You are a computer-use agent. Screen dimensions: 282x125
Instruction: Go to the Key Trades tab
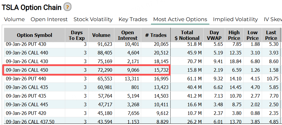(x=133, y=19)
